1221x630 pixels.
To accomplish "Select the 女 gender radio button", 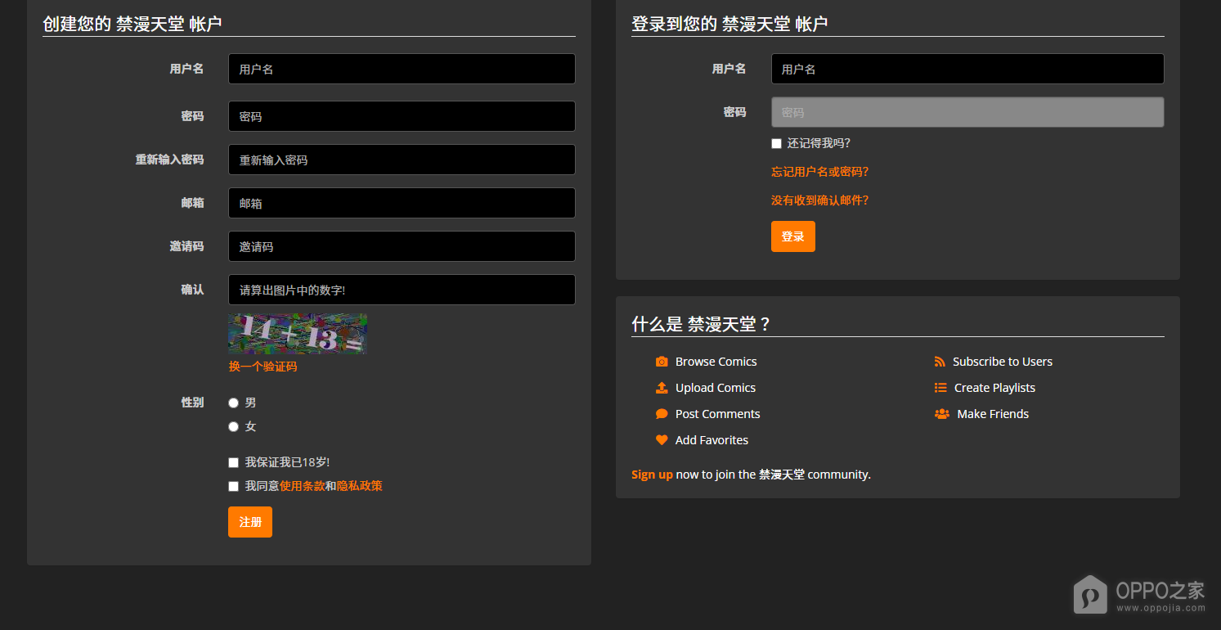I will pos(233,426).
